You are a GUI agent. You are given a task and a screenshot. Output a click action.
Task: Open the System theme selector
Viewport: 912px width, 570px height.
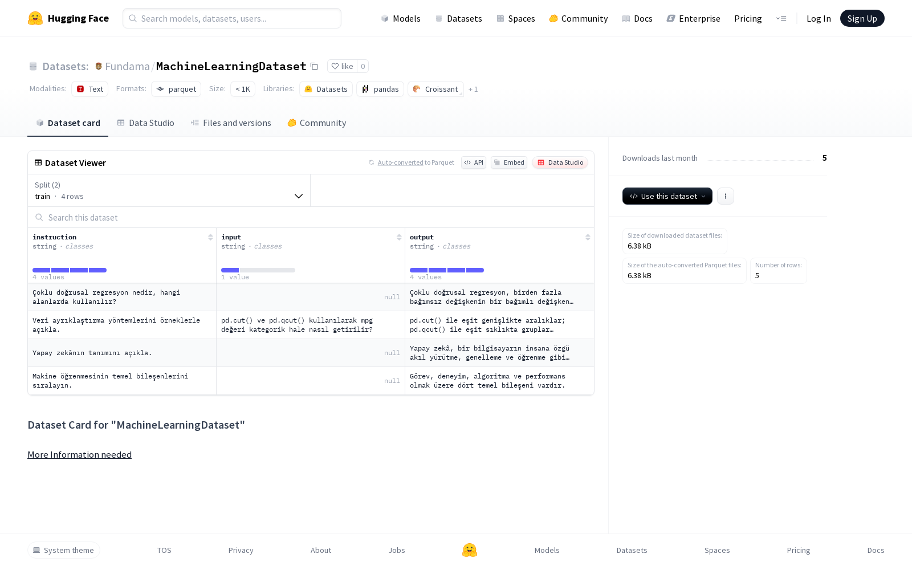tap(64, 550)
